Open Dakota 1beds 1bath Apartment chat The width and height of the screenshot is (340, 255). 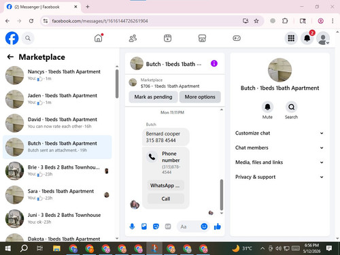[x=57, y=237]
